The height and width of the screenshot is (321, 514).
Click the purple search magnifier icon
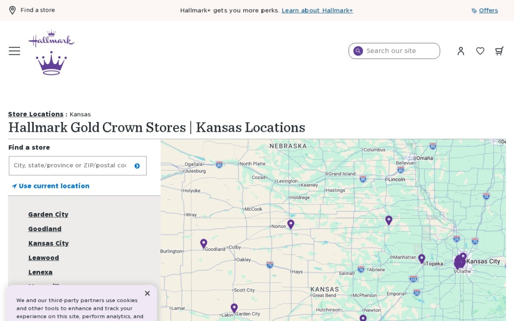[358, 51]
